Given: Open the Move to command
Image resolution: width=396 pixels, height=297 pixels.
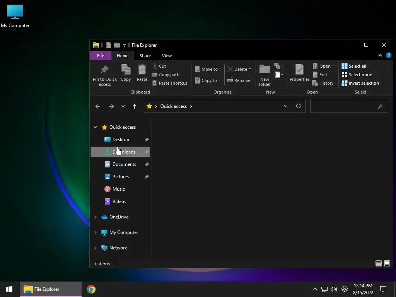Looking at the screenshot, I should [208, 69].
